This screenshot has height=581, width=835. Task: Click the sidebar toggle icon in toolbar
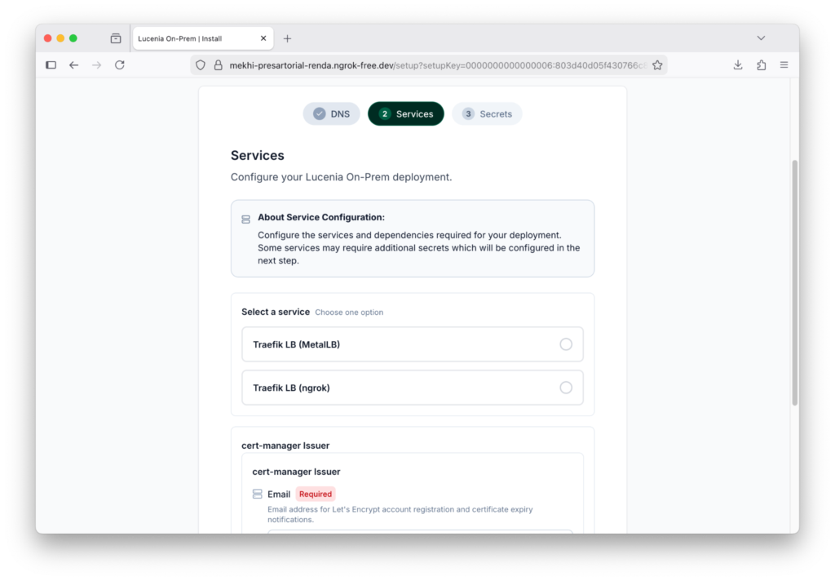pos(51,65)
